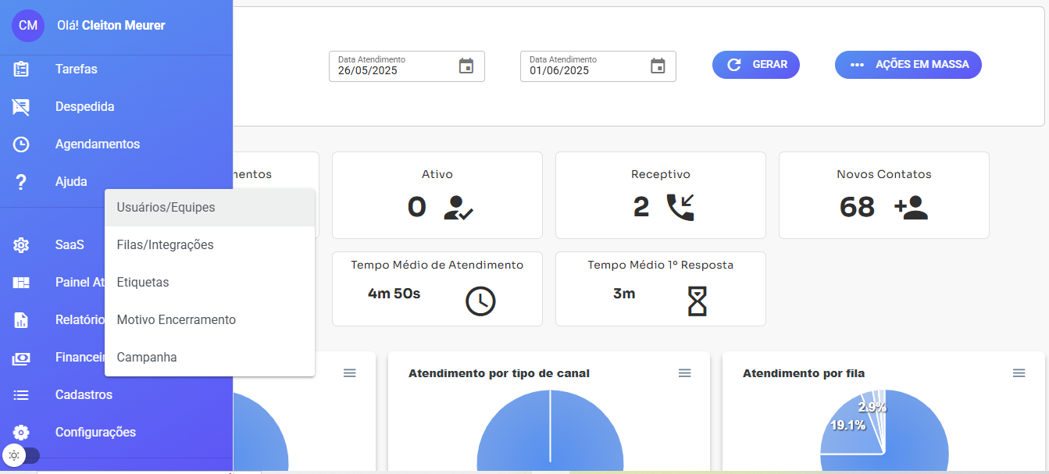
Task: Select Usuários/Equipes from the submenu
Action: coord(166,208)
